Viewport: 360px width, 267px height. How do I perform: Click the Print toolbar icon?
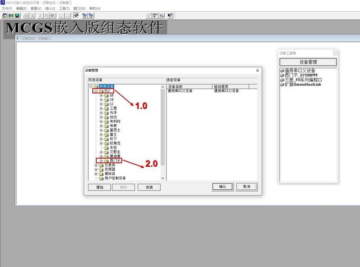click(26, 15)
